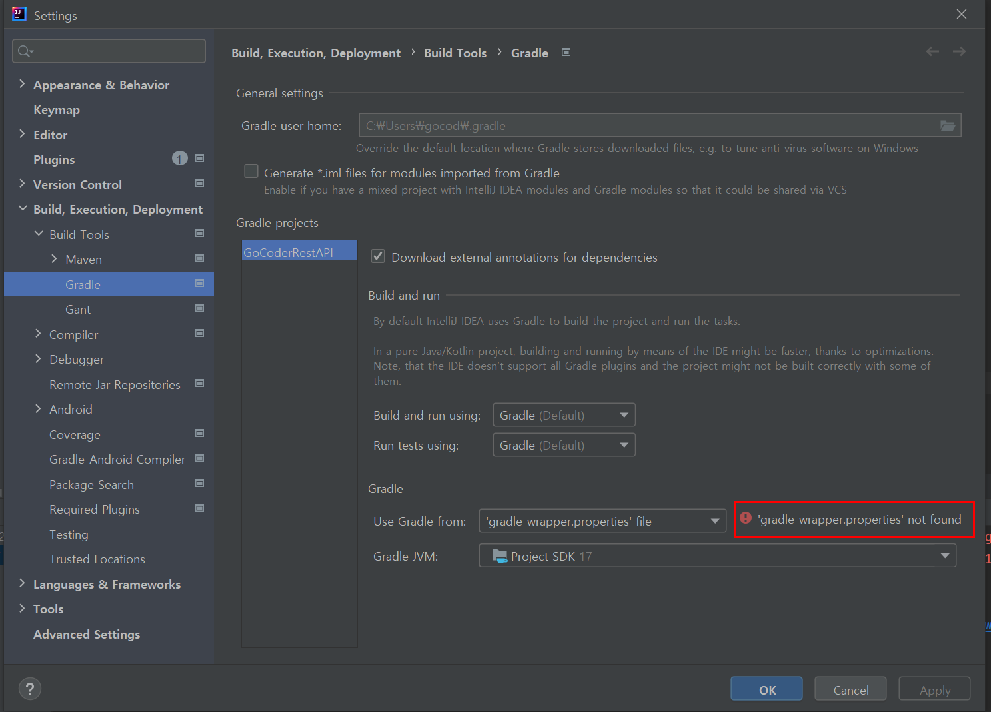Expand Appearance & Behavior section
Screen dimensions: 991x712
point(22,84)
